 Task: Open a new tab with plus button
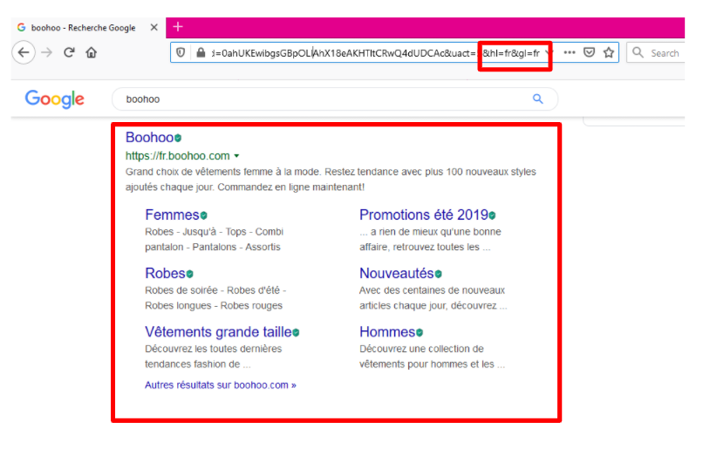[x=178, y=27]
